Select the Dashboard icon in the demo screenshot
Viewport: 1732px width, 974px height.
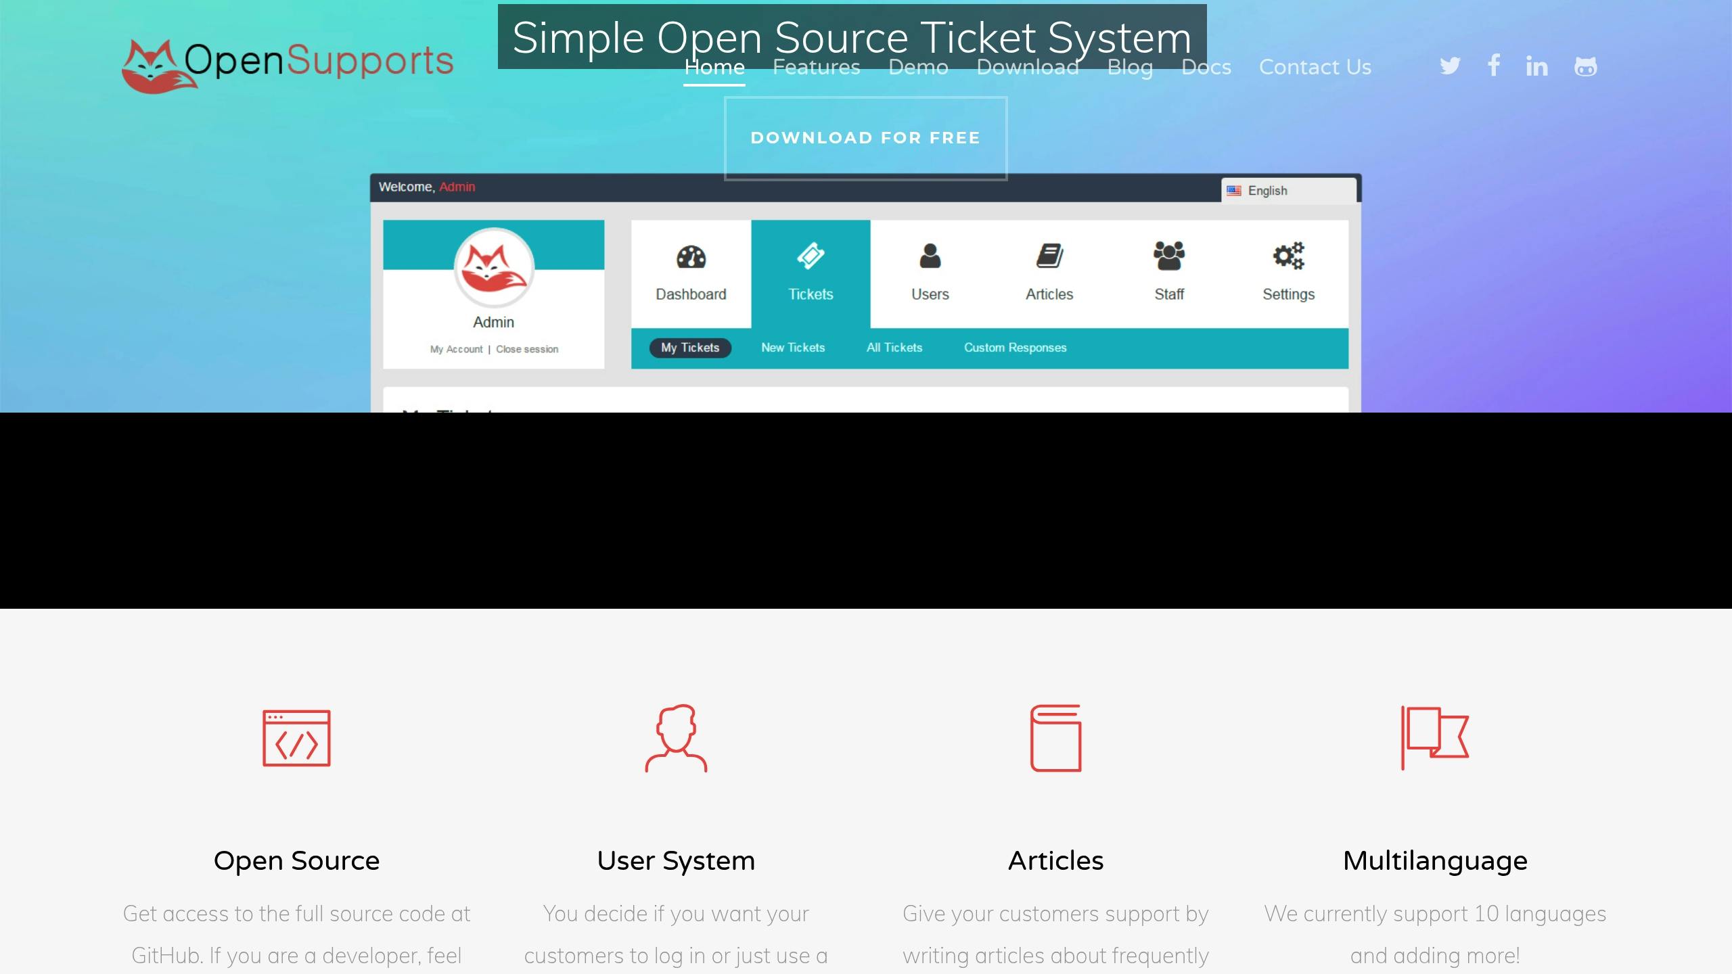tap(689, 257)
